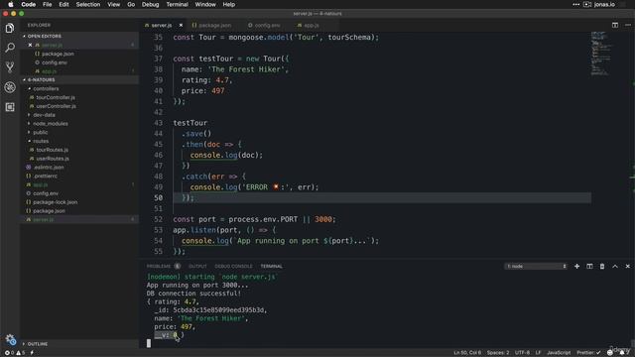Open the Selection menu

(88, 4)
